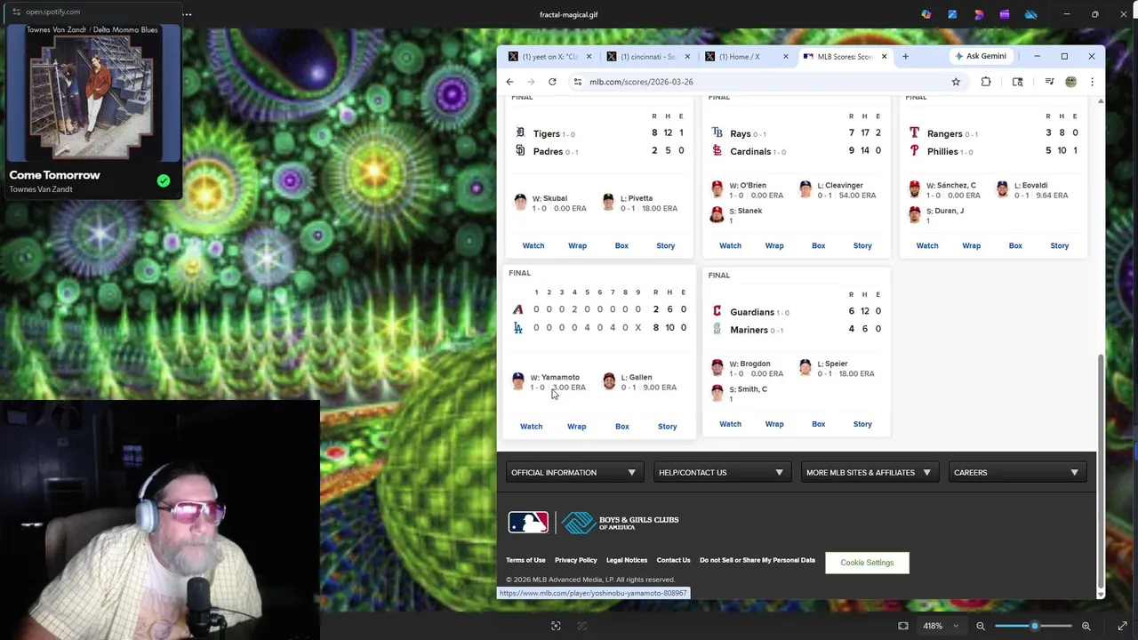Viewport: 1138px width, 640px height.
Task: Close the MLB Scores tab
Action: pyautogui.click(x=884, y=56)
